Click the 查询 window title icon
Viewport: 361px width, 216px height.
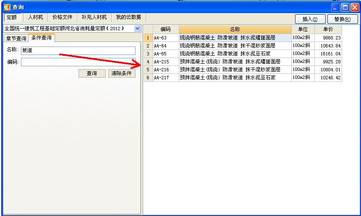coord(7,7)
